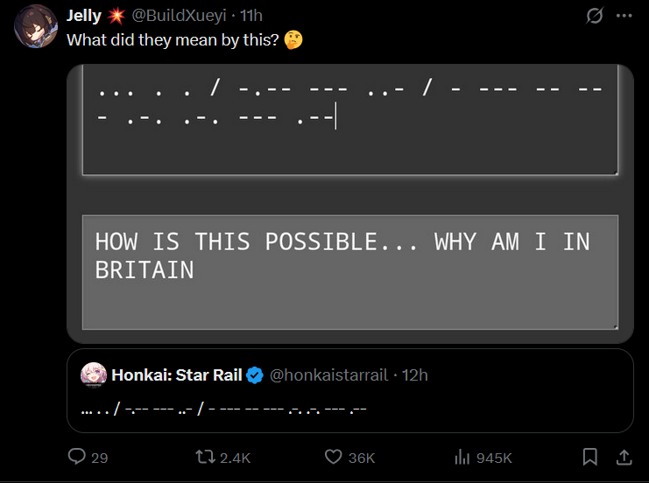Viewport: 649px width, 483px height.
Task: Click the @honkaistarrail handle
Action: (x=328, y=375)
